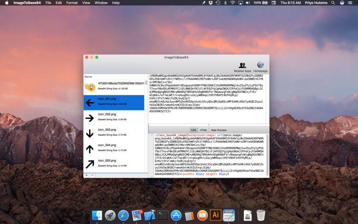This screenshot has height=224, width=358.
Task: Open the ImageToBase64 application menu
Action: click(27, 3)
